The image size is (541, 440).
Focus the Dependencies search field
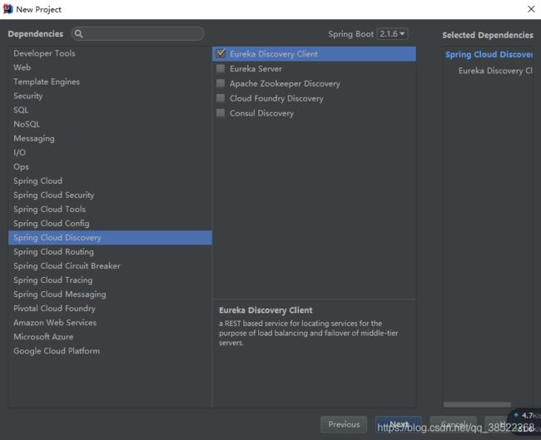pos(137,34)
